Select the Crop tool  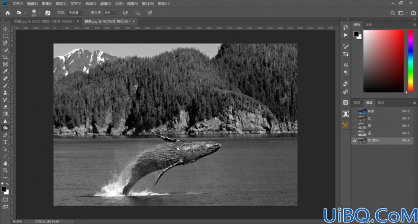5,57
